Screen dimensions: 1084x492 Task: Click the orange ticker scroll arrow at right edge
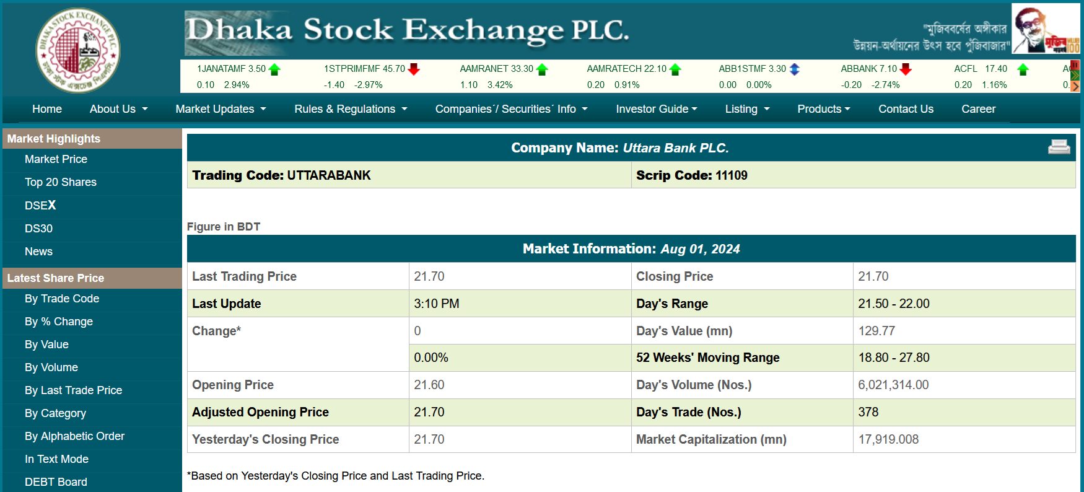point(1075,86)
